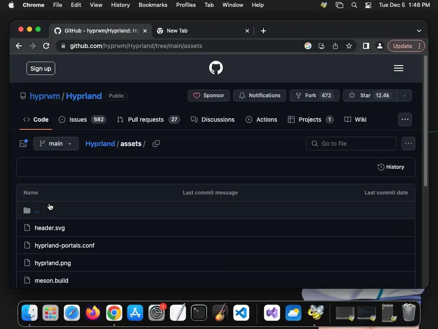The width and height of the screenshot is (438, 329).
Task: Open the Projects tab
Action: click(x=311, y=120)
